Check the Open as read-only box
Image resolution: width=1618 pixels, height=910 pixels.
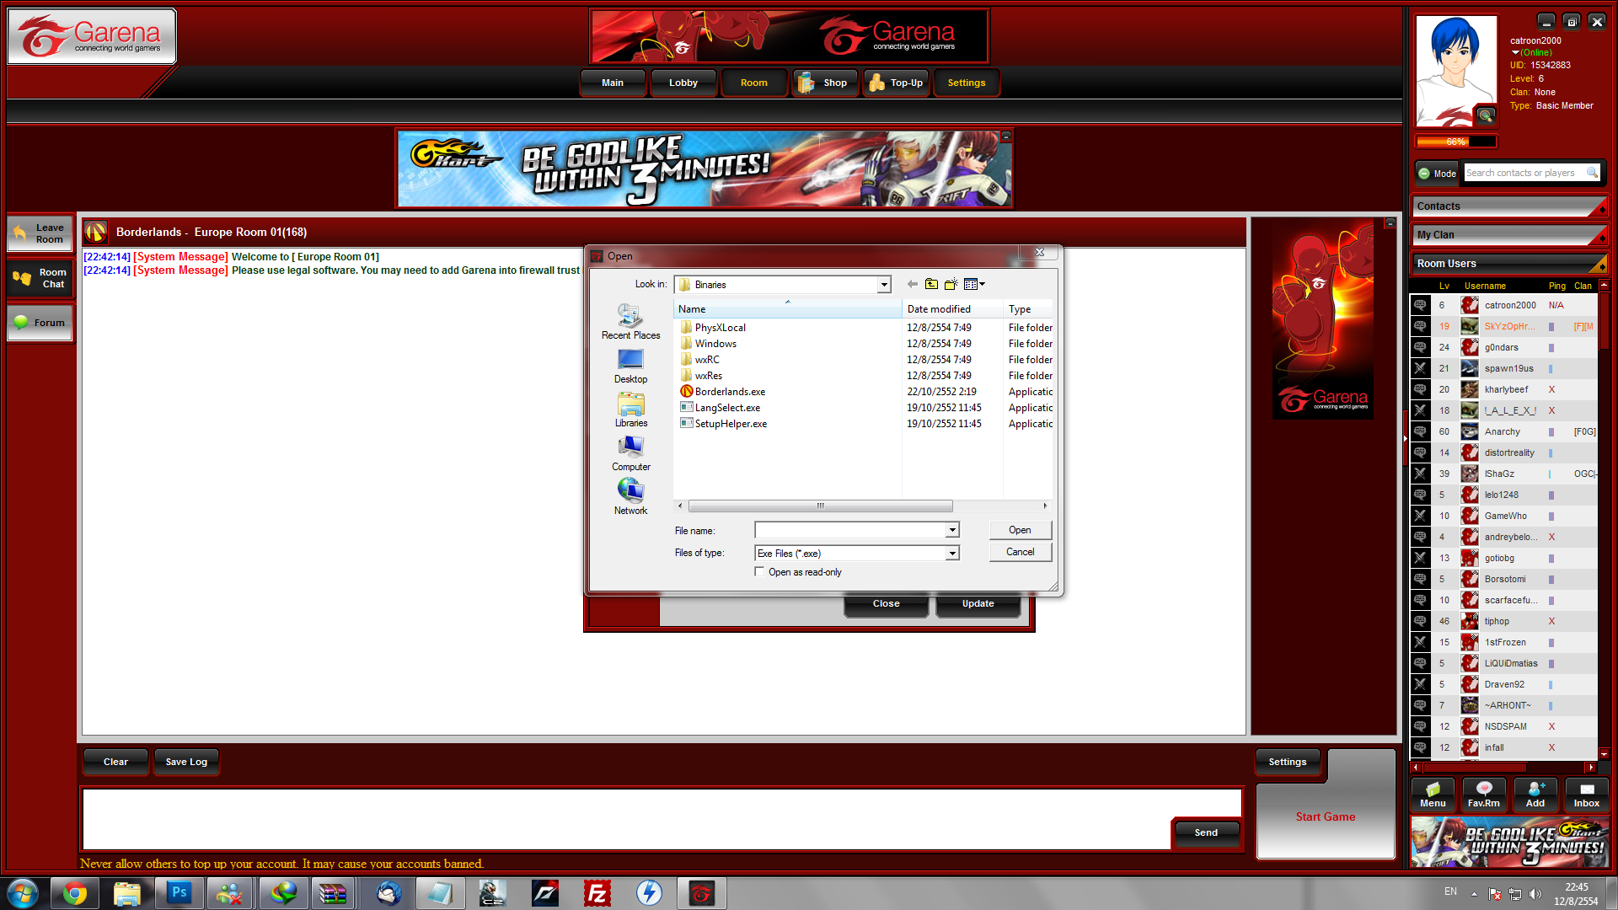[760, 572]
